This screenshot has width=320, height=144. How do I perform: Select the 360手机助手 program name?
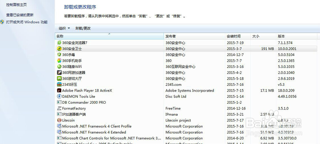[72, 60]
